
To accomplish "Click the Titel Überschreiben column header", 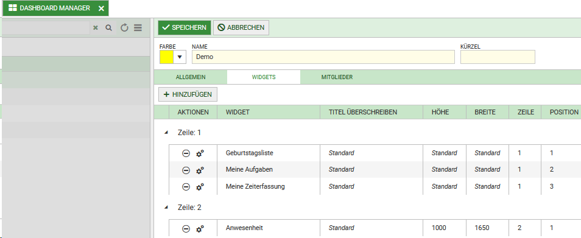I will (371, 112).
